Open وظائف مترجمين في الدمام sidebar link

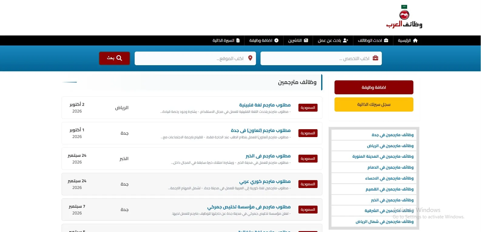click(x=391, y=167)
